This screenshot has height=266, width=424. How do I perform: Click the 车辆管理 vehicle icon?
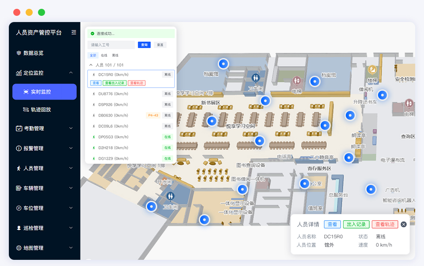click(x=19, y=188)
